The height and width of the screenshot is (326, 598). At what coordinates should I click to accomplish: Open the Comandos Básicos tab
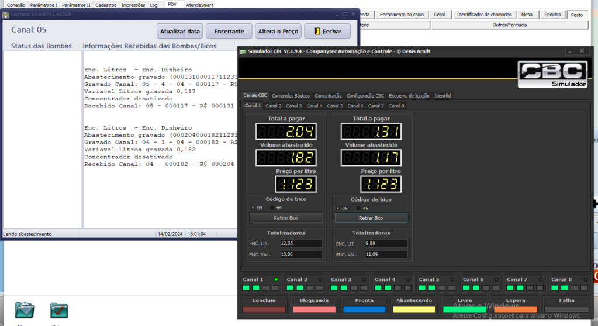[x=291, y=96]
